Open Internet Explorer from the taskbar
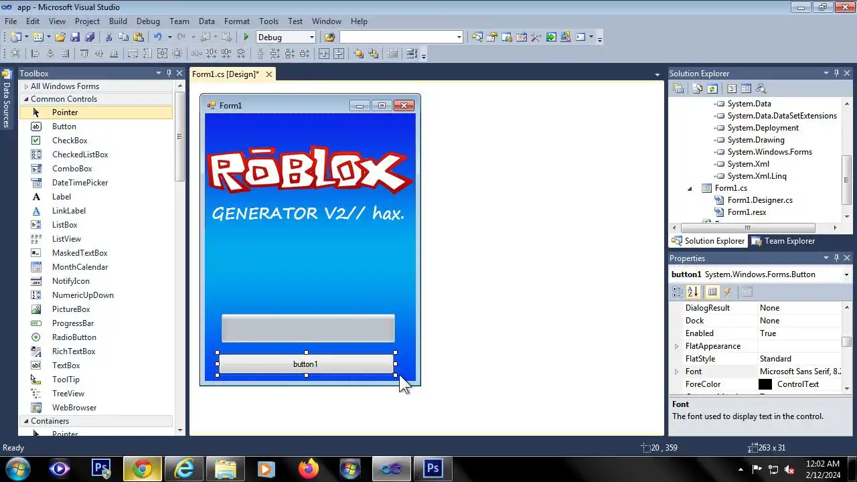Viewport: 857px width, 482px height. (183, 469)
